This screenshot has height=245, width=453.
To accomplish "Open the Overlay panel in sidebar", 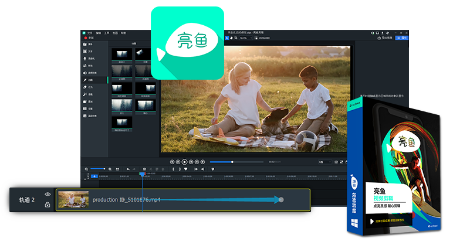I will click(85, 101).
